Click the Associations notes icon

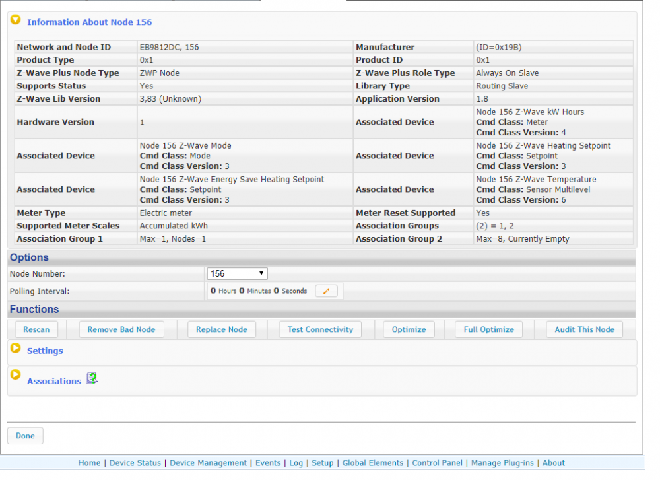click(92, 378)
